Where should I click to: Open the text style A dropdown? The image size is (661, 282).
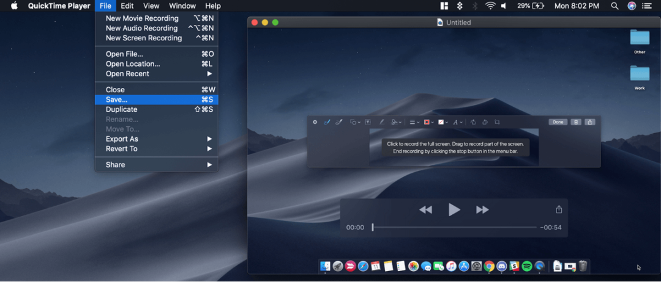tap(458, 122)
